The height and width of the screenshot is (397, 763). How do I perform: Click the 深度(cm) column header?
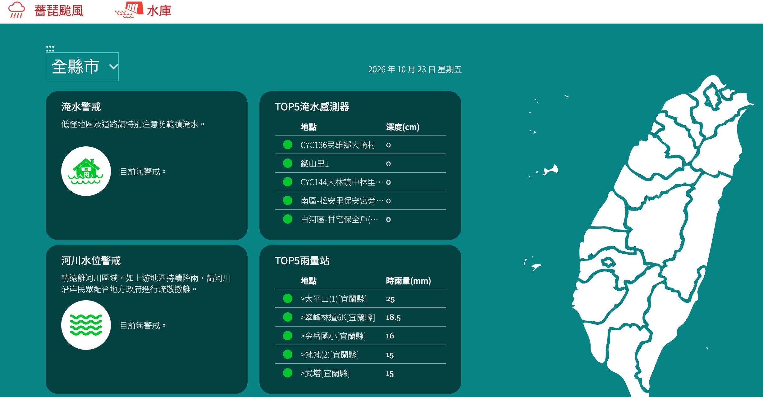coord(403,127)
